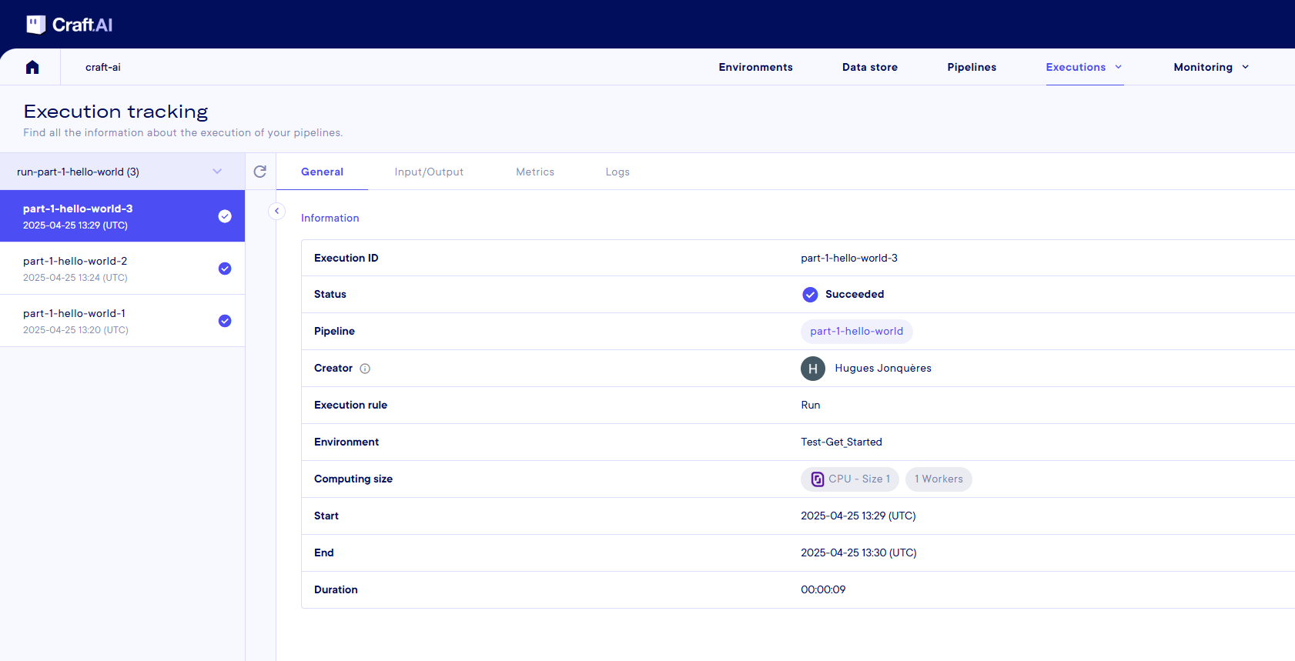Click the check icon on part-1-hello-world-1
The image size is (1295, 661).
[225, 321]
